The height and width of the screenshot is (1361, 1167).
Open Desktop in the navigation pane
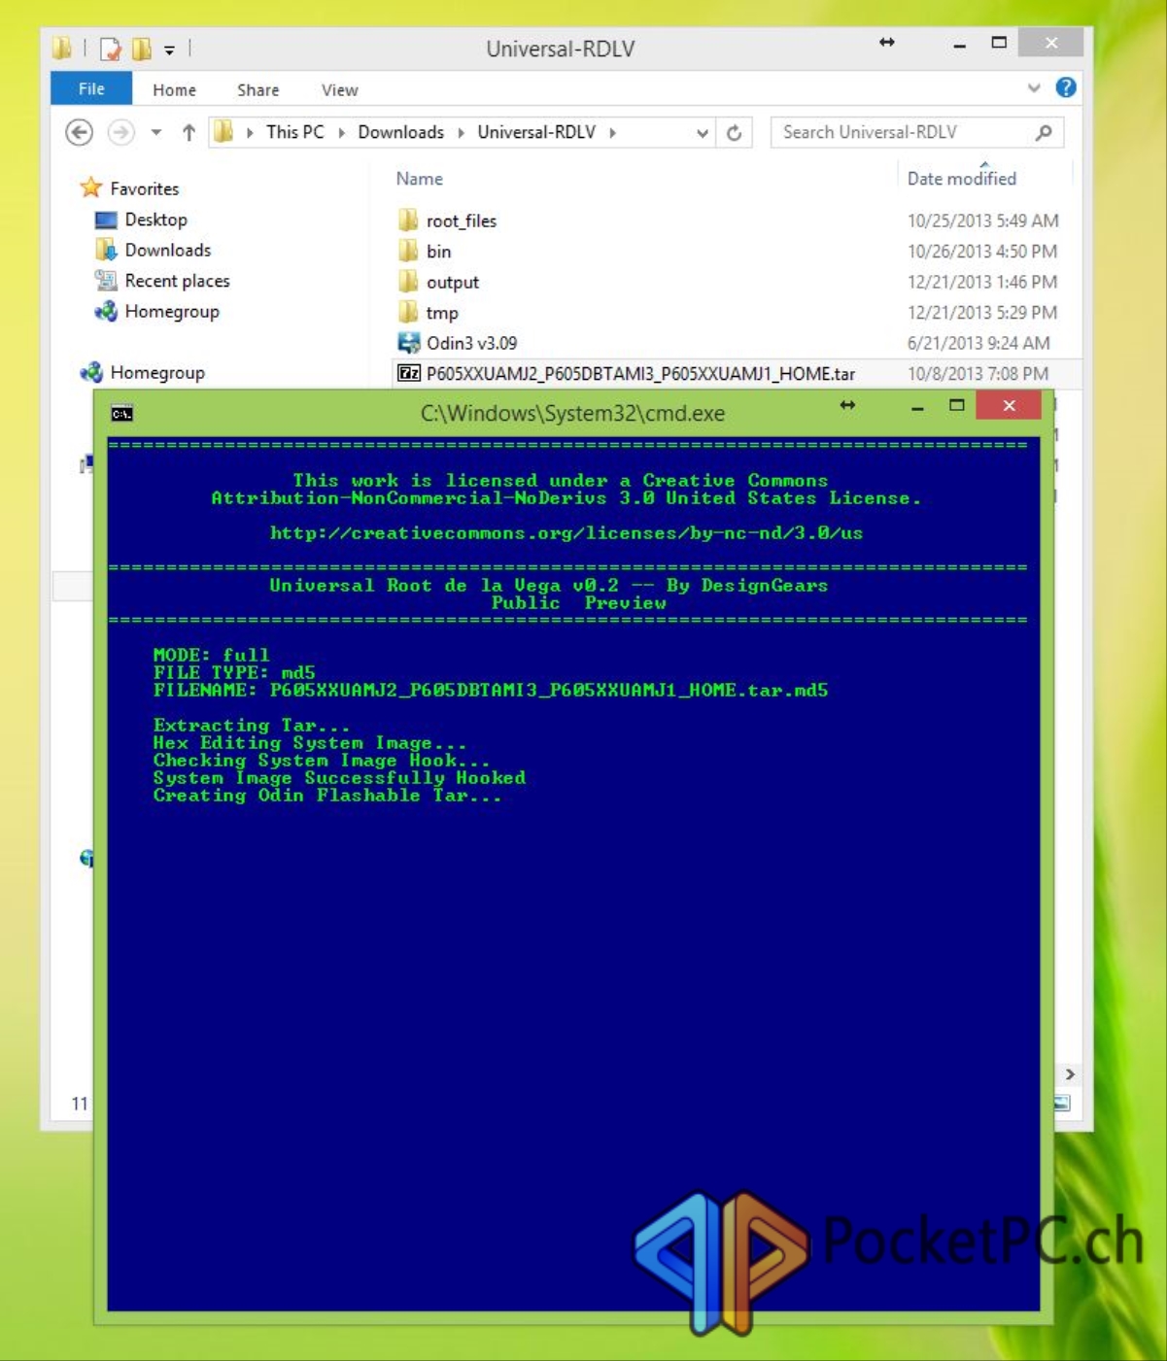coord(155,220)
